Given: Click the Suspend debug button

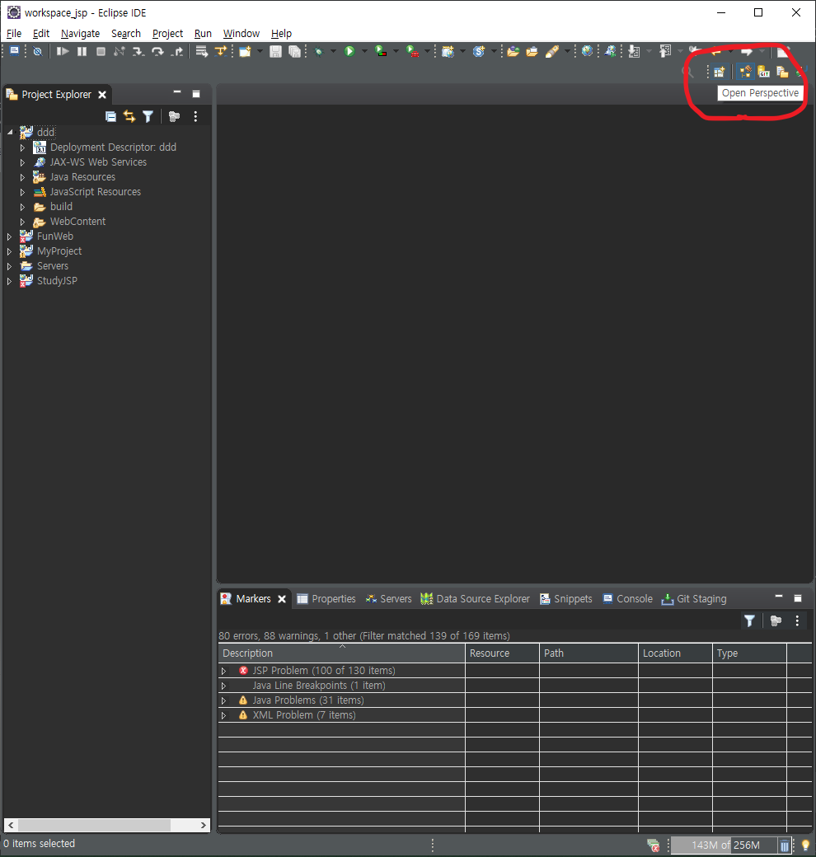Looking at the screenshot, I should [x=82, y=51].
